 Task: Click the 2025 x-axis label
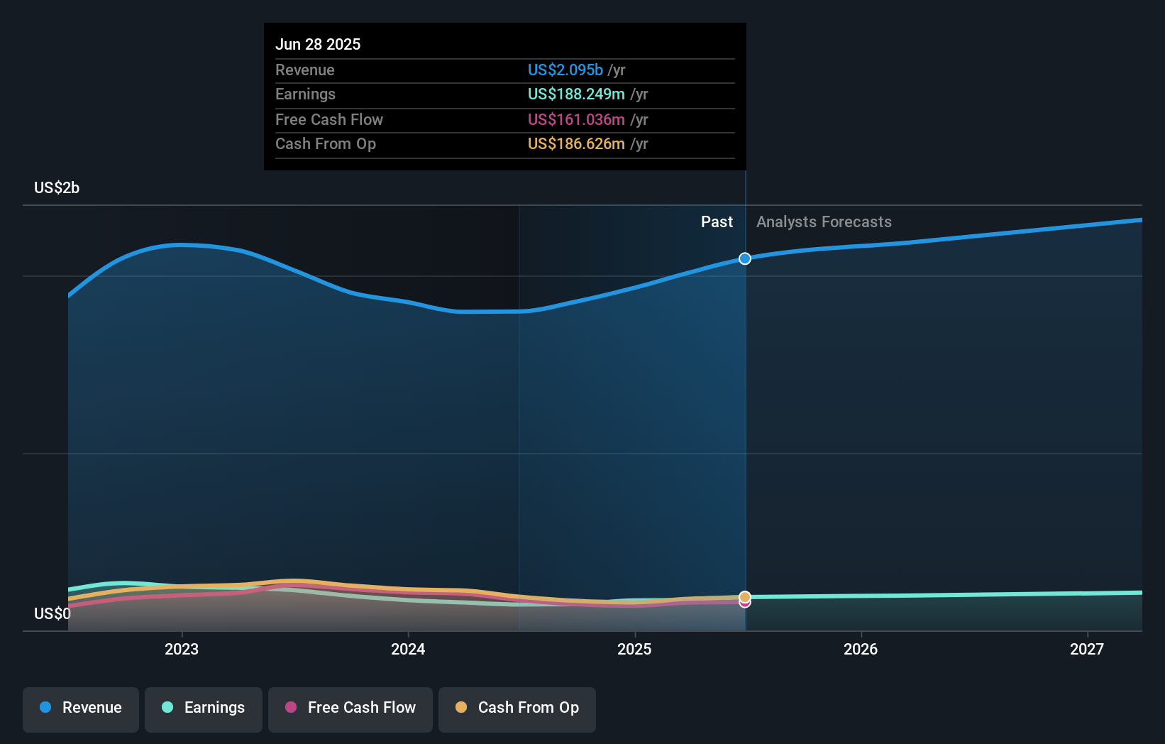[634, 649]
